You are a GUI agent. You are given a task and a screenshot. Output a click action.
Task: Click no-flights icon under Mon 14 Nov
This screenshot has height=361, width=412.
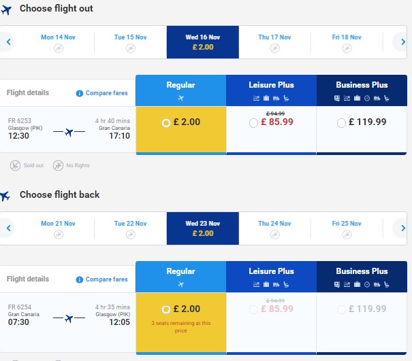(x=59, y=48)
